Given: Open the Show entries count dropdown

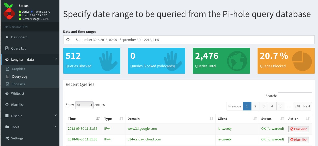Looking at the screenshot, I should [x=84, y=105].
